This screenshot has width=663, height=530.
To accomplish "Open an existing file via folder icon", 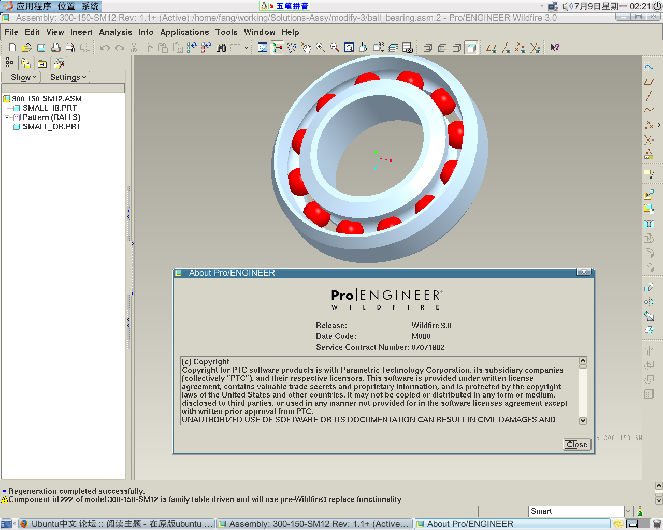I will click(26, 48).
